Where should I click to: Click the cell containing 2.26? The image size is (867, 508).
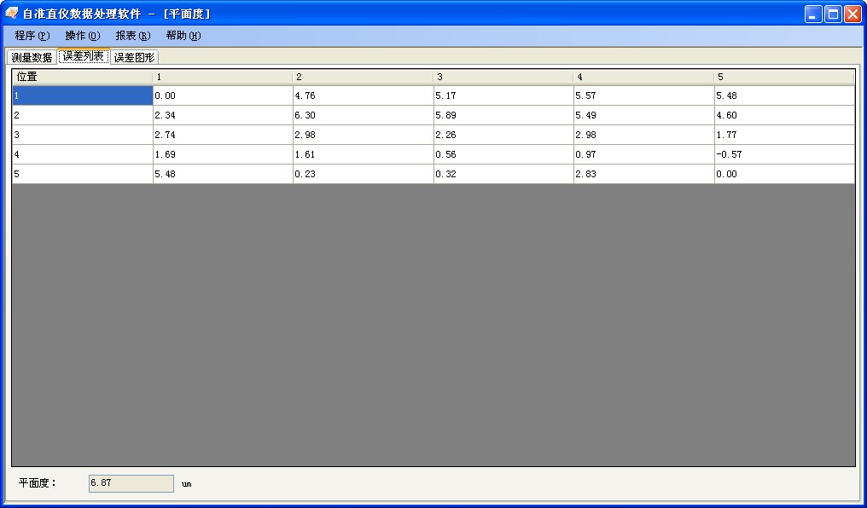coord(503,135)
